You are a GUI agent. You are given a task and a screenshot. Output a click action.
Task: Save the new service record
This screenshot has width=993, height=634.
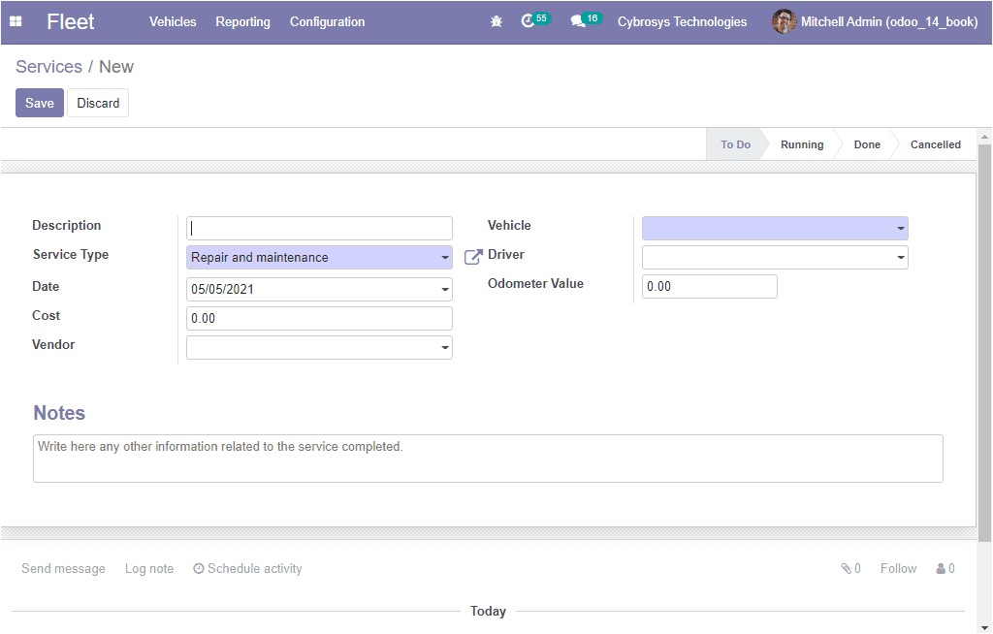[39, 103]
